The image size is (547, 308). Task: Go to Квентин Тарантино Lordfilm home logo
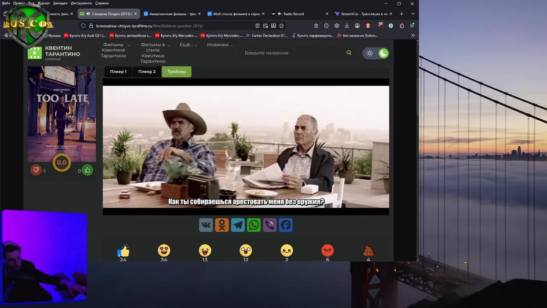pos(54,53)
